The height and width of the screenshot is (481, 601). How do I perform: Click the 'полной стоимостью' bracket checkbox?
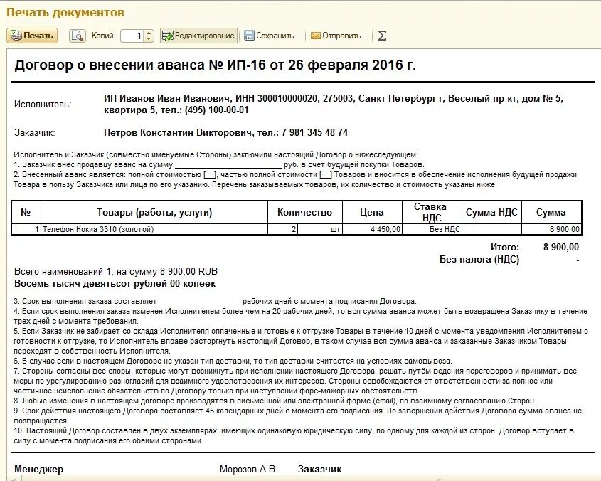point(210,175)
